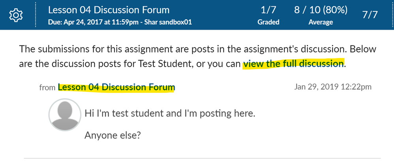The width and height of the screenshot is (394, 167).
Task: Click the 7/7 student counter
Action: pyautogui.click(x=370, y=15)
